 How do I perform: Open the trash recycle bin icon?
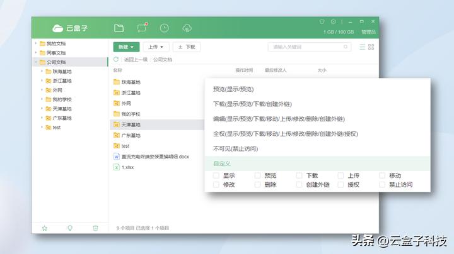point(95,228)
